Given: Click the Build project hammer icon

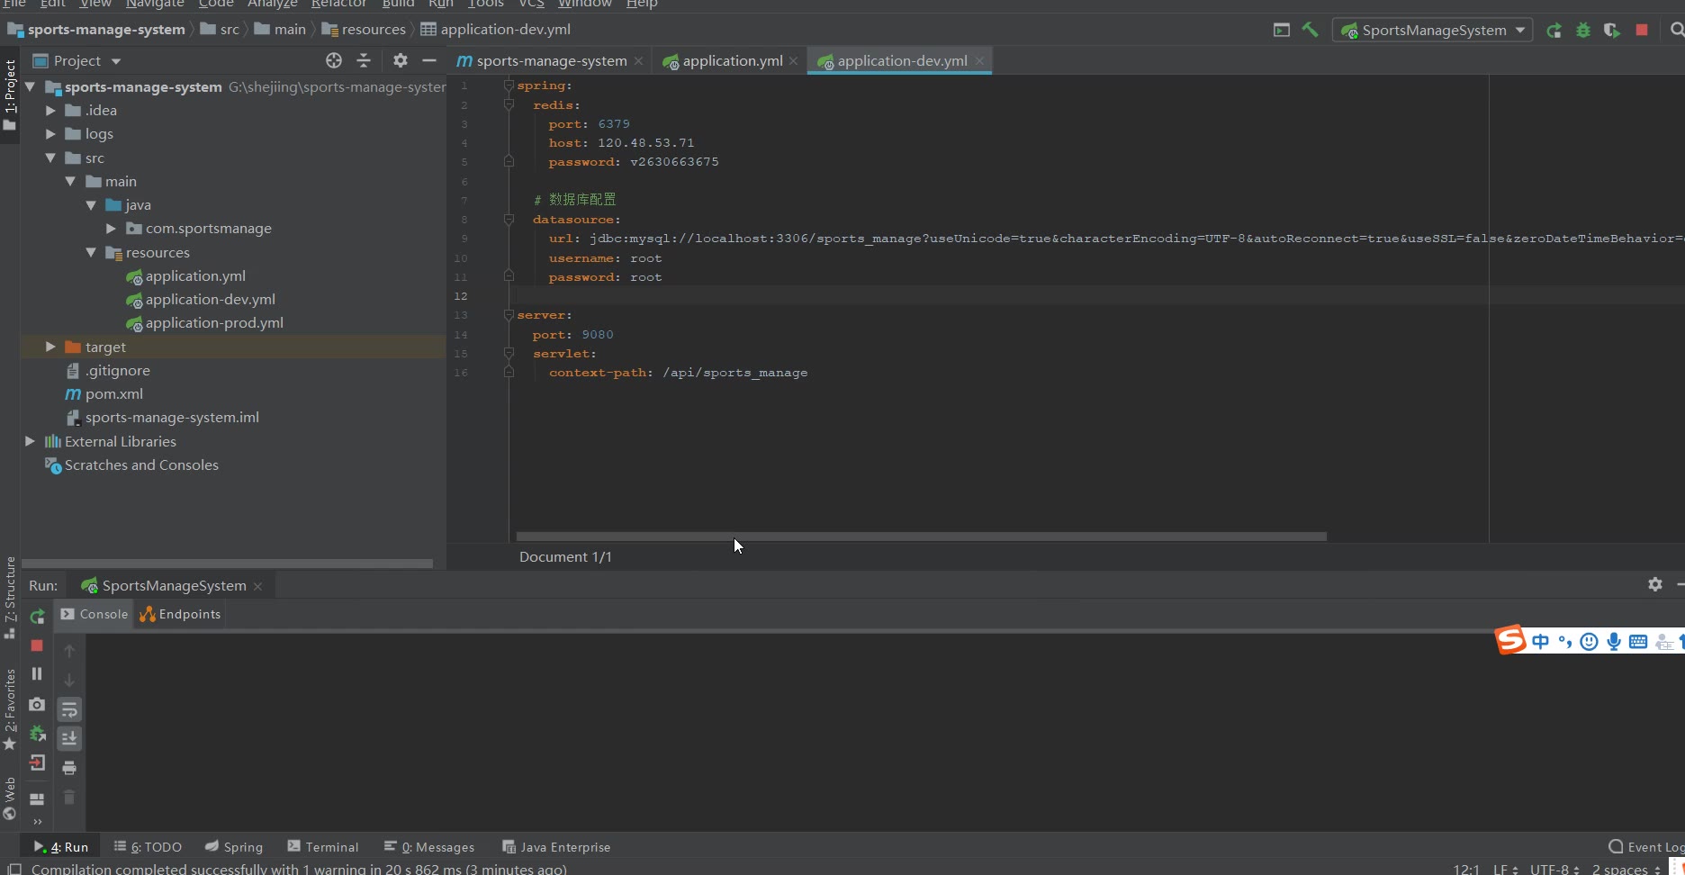Looking at the screenshot, I should (x=1311, y=30).
